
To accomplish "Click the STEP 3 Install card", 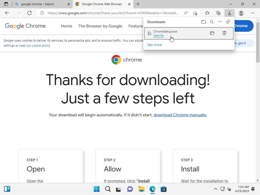I will 205,166.
